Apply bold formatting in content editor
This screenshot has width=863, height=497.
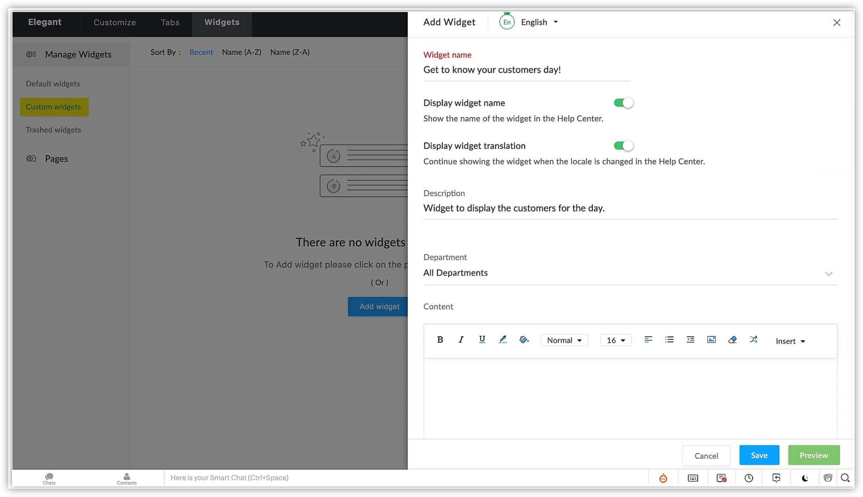439,340
